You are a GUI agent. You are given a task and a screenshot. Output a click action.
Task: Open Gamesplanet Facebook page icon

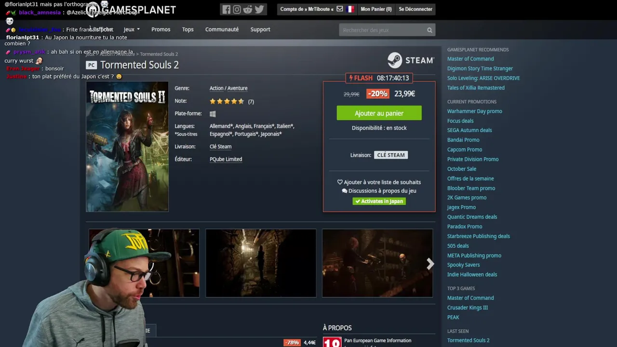tap(227, 9)
